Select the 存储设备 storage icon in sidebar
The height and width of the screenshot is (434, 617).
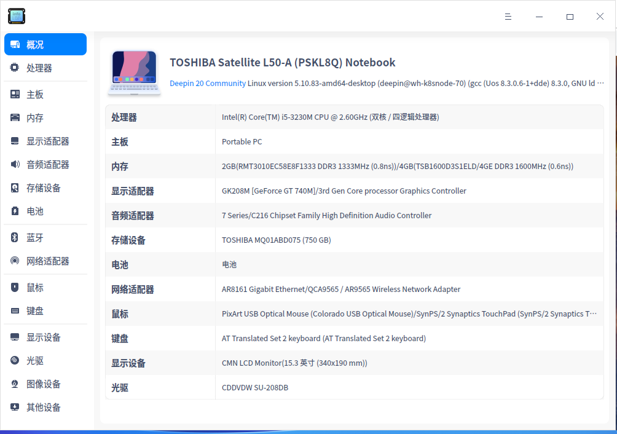(x=15, y=187)
